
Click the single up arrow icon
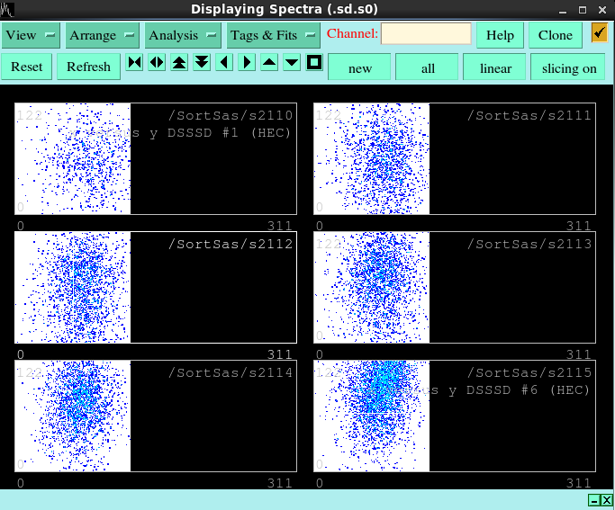tap(269, 62)
